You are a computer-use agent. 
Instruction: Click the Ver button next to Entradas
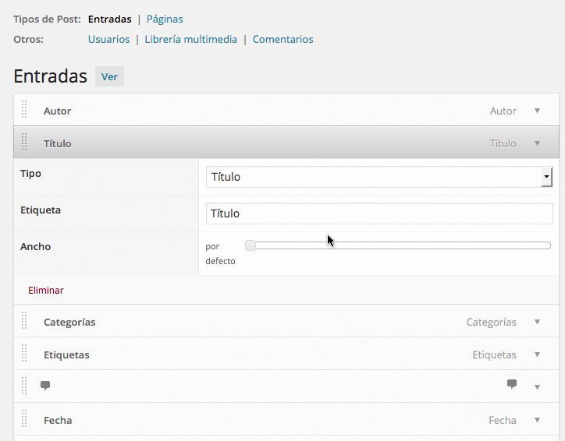109,76
